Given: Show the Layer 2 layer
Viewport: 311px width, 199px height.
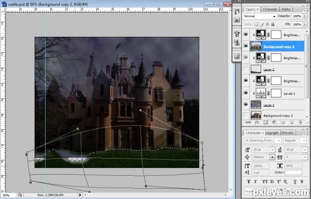Looking at the screenshot, I should (246, 69).
